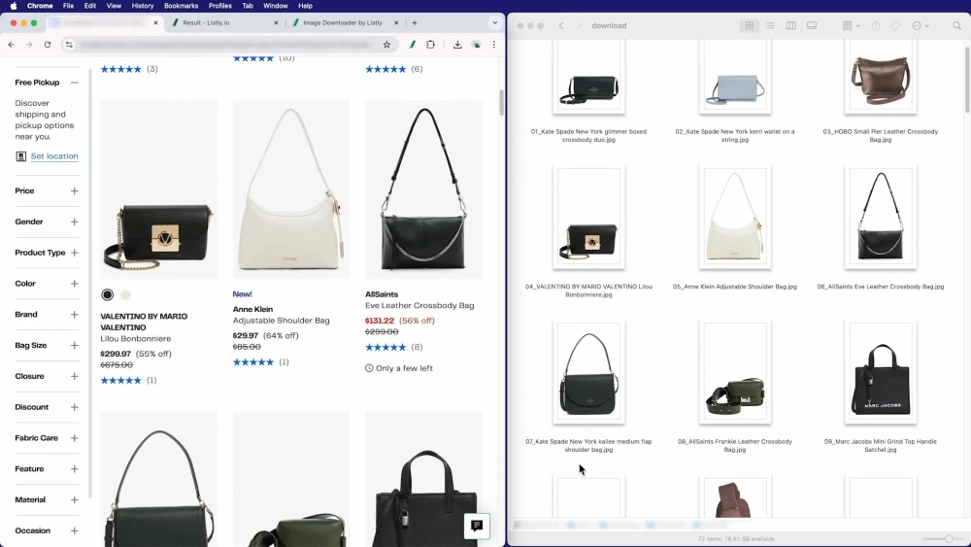Open site information icon in address bar

pyautogui.click(x=69, y=45)
